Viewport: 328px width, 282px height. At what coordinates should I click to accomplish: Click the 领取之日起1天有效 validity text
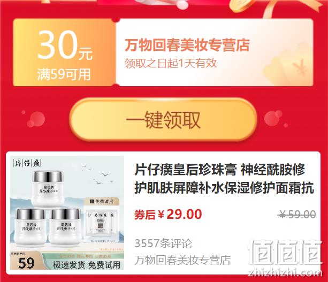[x=170, y=63]
